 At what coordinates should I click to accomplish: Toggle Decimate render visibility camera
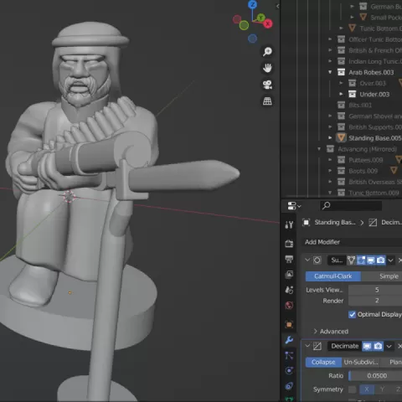coord(379,346)
